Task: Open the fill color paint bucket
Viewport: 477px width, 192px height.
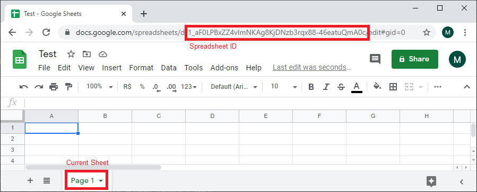Action: pos(377,86)
